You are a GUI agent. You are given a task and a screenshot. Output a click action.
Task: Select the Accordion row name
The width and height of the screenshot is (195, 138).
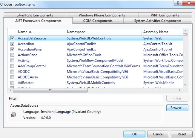26,44
